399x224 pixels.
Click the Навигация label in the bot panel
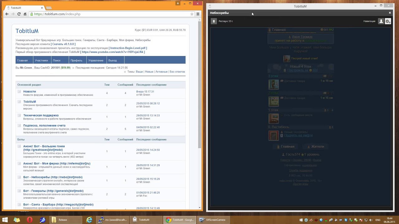coord(369,21)
